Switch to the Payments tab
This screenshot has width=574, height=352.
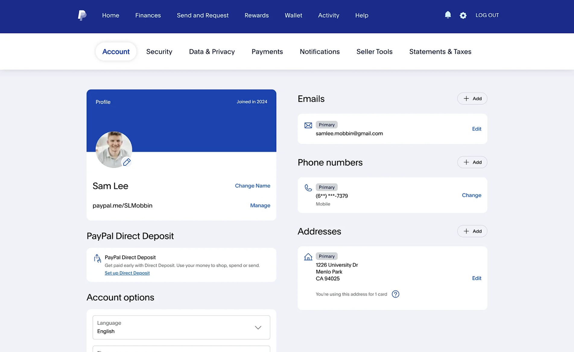tap(267, 51)
